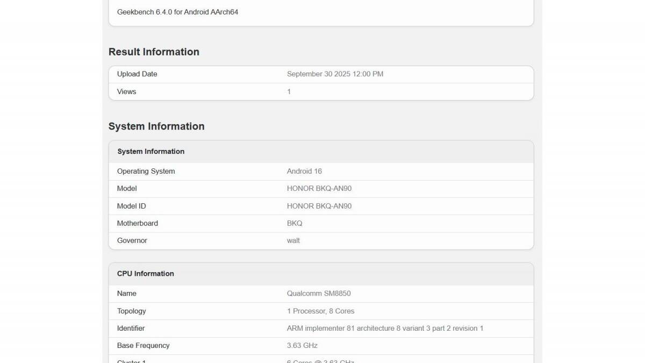Select the Qualcomm SM8850 CPU name value
The width and height of the screenshot is (645, 363).
[319, 294]
